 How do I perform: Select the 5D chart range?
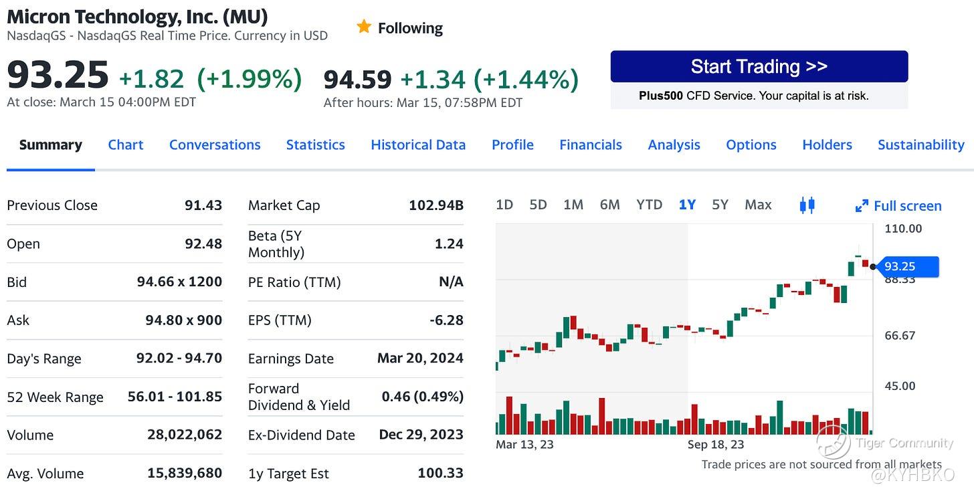(x=538, y=205)
